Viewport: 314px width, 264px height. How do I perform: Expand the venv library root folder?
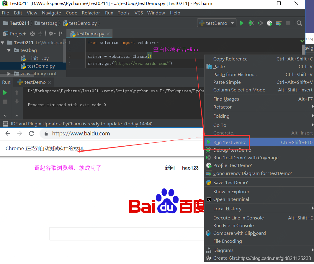[x=9, y=74]
